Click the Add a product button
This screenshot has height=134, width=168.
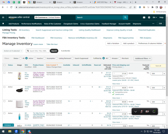(x=129, y=43)
